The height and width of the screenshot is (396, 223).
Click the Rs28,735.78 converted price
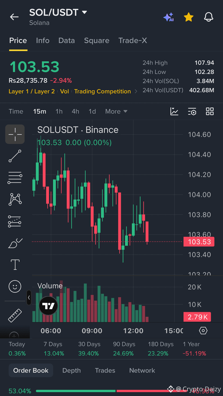coord(28,80)
